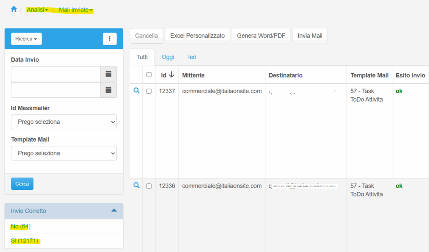
Task: Click the Excel Personalizzato button
Action: coord(197,36)
